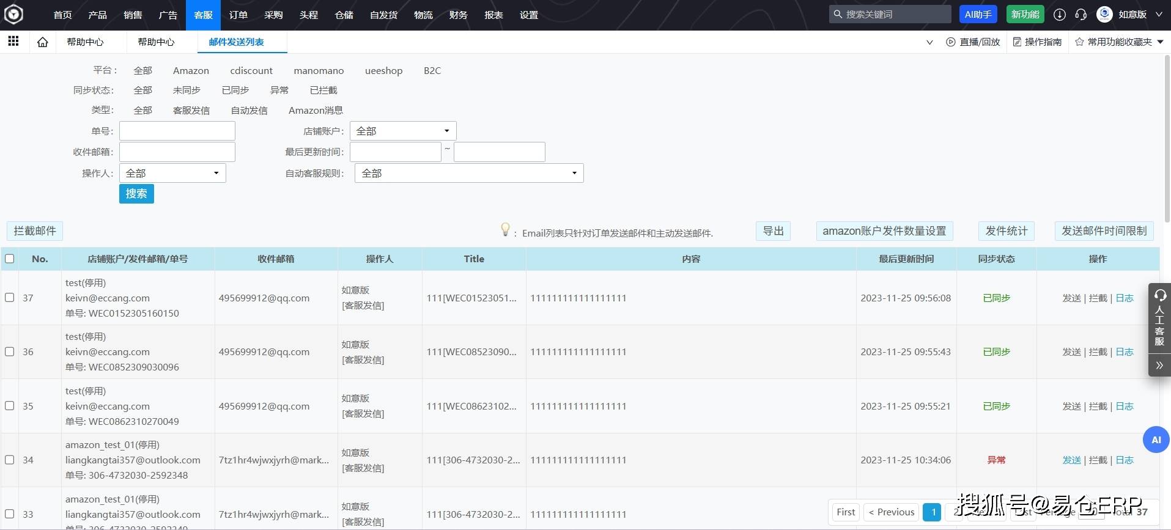Filter type by 自动发信
The height and width of the screenshot is (530, 1171).
(x=249, y=110)
